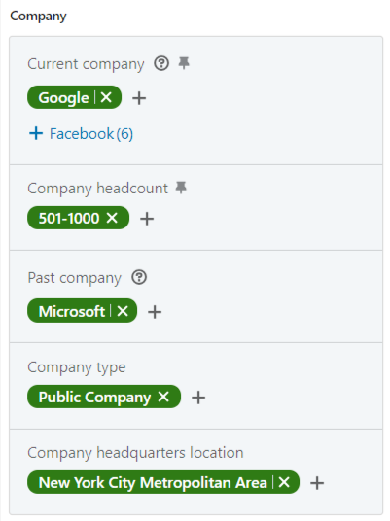Screen dimensions: 390x521
Task: Unpin the Current company filter
Action: [184, 63]
